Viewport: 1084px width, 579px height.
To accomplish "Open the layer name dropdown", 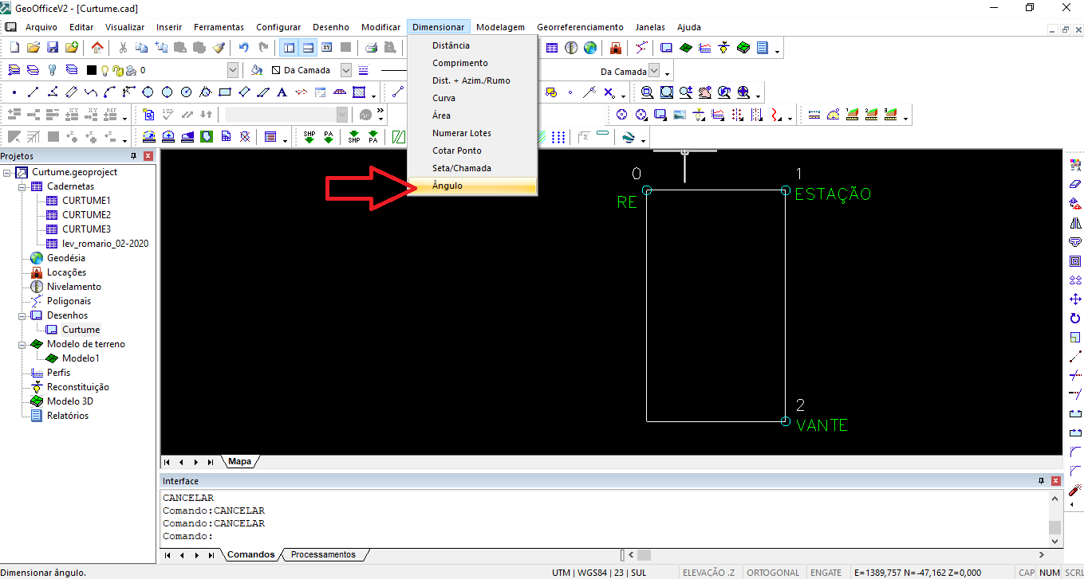I will [232, 70].
